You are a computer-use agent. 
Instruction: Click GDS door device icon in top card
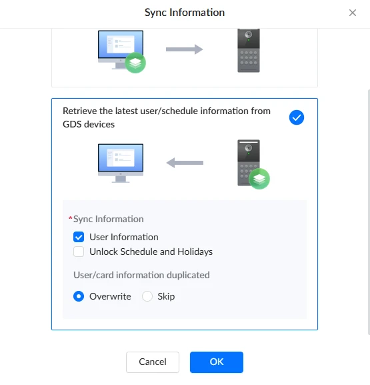249,51
